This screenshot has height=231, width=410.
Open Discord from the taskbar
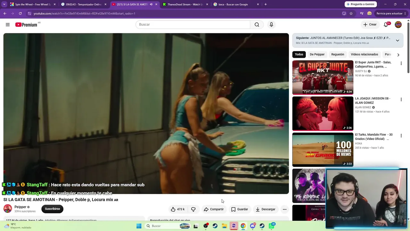[253, 226]
